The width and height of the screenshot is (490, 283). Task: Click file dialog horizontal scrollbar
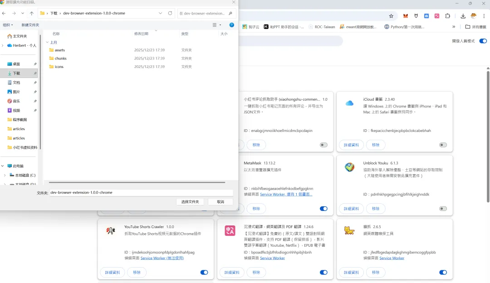137,182
